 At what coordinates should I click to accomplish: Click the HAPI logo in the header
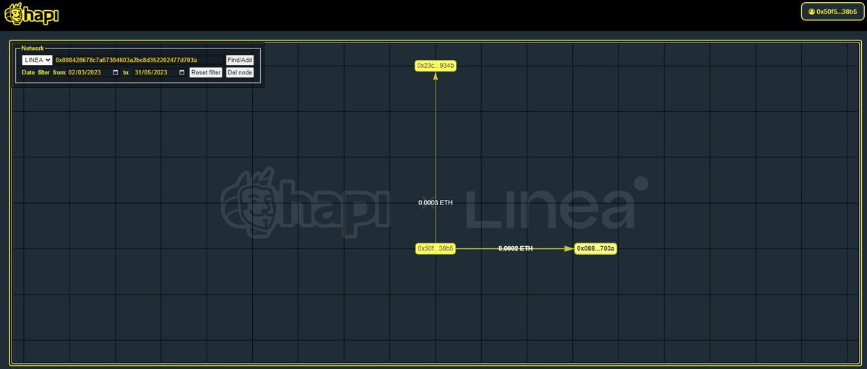(31, 14)
